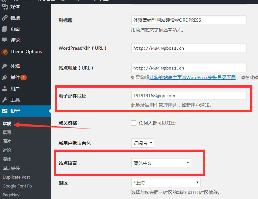
Task: Click the Appearance paintbrush icon
Action: [5, 66]
